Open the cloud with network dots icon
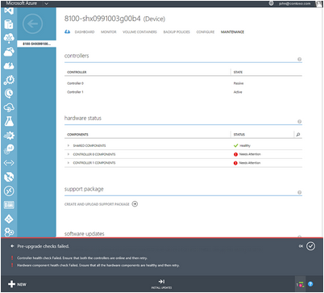The image size is (324, 293). point(9,38)
